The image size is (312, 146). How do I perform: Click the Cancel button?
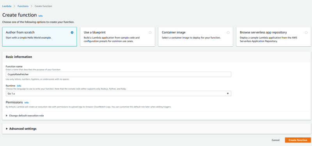click(x=276, y=140)
